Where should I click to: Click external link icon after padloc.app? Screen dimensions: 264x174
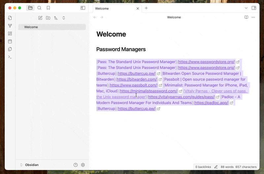tap(232, 103)
